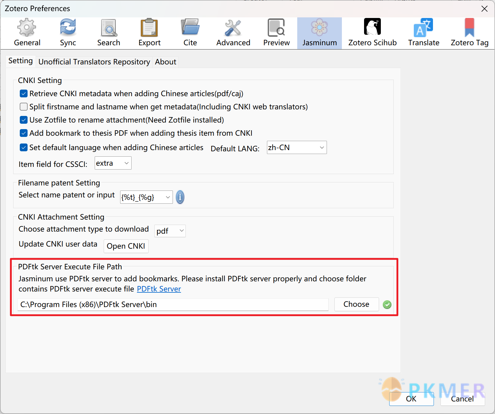Viewport: 495px width, 414px height.
Task: Toggle Use Zotfile to rename attachment
Action: [x=24, y=120]
